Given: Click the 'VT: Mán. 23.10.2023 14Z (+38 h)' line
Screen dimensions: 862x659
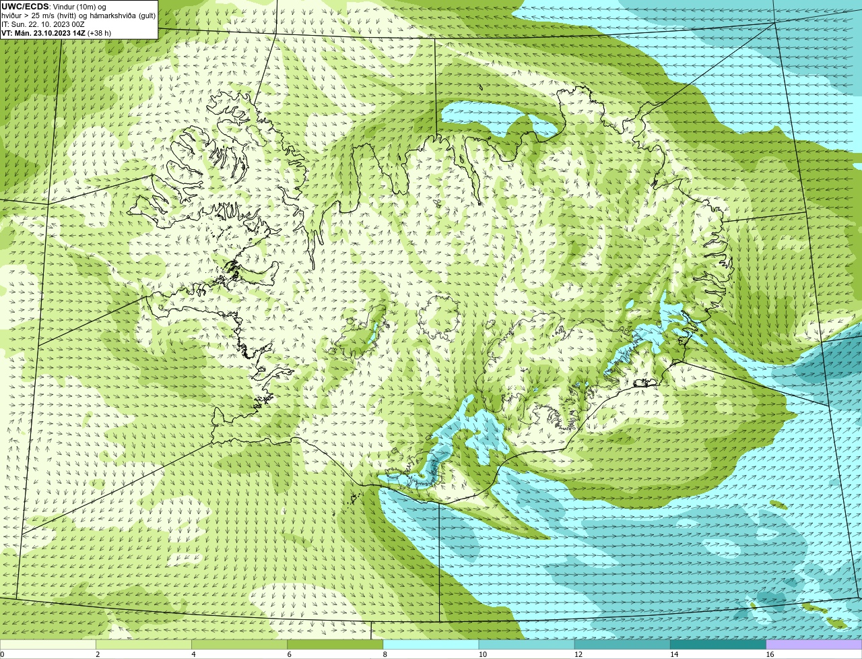Looking at the screenshot, I should click(57, 32).
